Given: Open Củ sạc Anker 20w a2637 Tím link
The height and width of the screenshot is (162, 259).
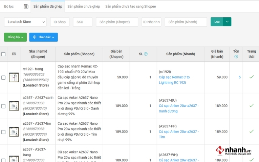Looking at the screenshot, I should tap(179, 134).
